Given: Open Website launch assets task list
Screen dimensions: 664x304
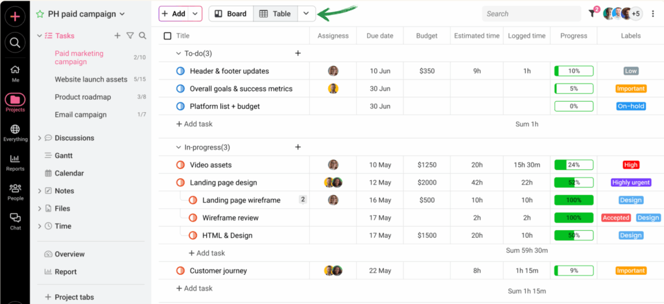Looking at the screenshot, I should point(91,79).
